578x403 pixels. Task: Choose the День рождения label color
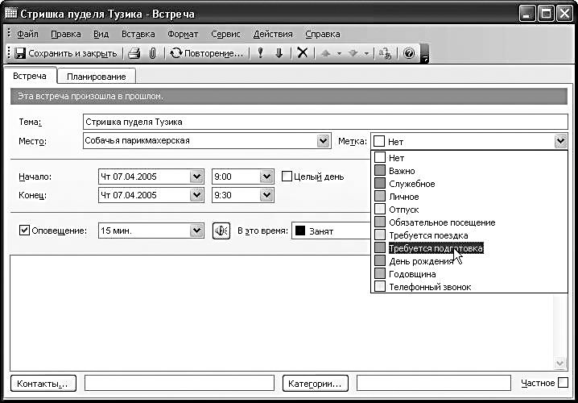tap(421, 261)
